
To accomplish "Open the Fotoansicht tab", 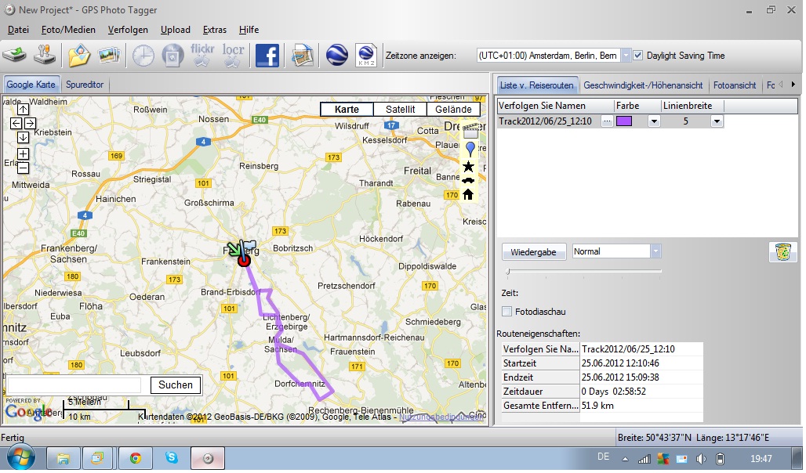I will click(x=735, y=85).
